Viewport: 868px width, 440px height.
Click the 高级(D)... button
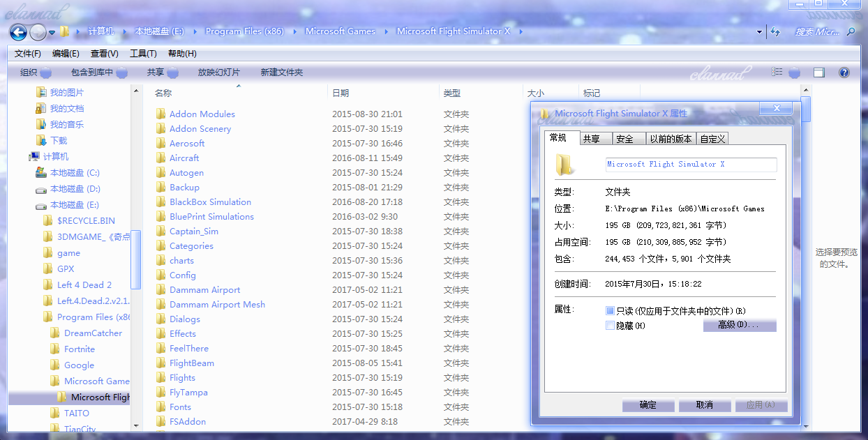pyautogui.click(x=740, y=325)
